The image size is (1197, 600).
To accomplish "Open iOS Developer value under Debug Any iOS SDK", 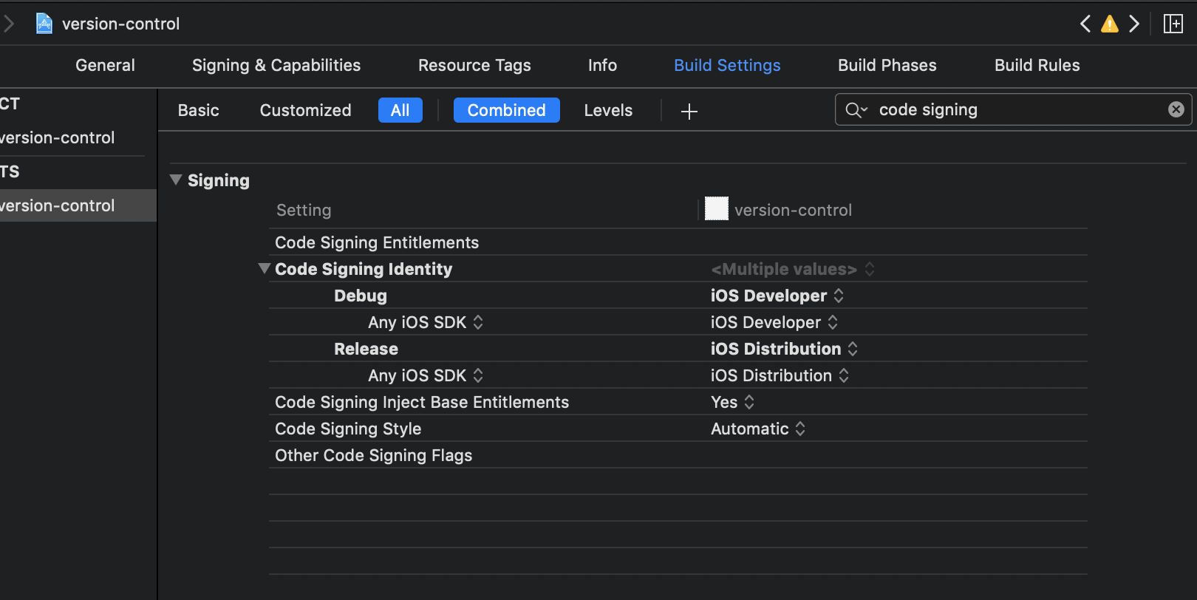I will tap(774, 322).
